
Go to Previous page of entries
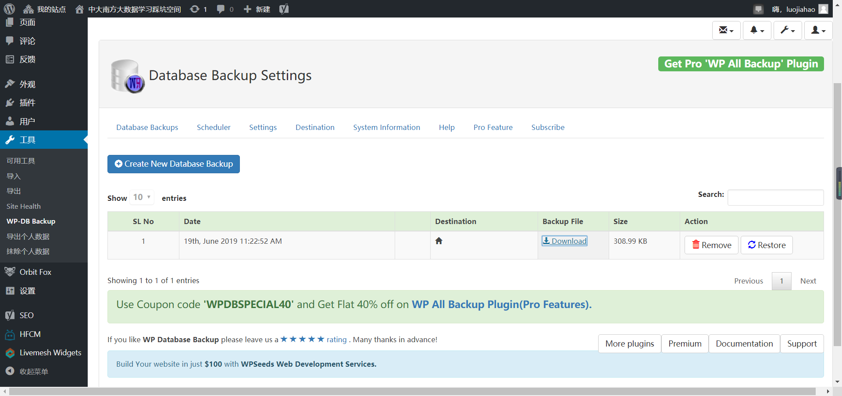pyautogui.click(x=749, y=281)
